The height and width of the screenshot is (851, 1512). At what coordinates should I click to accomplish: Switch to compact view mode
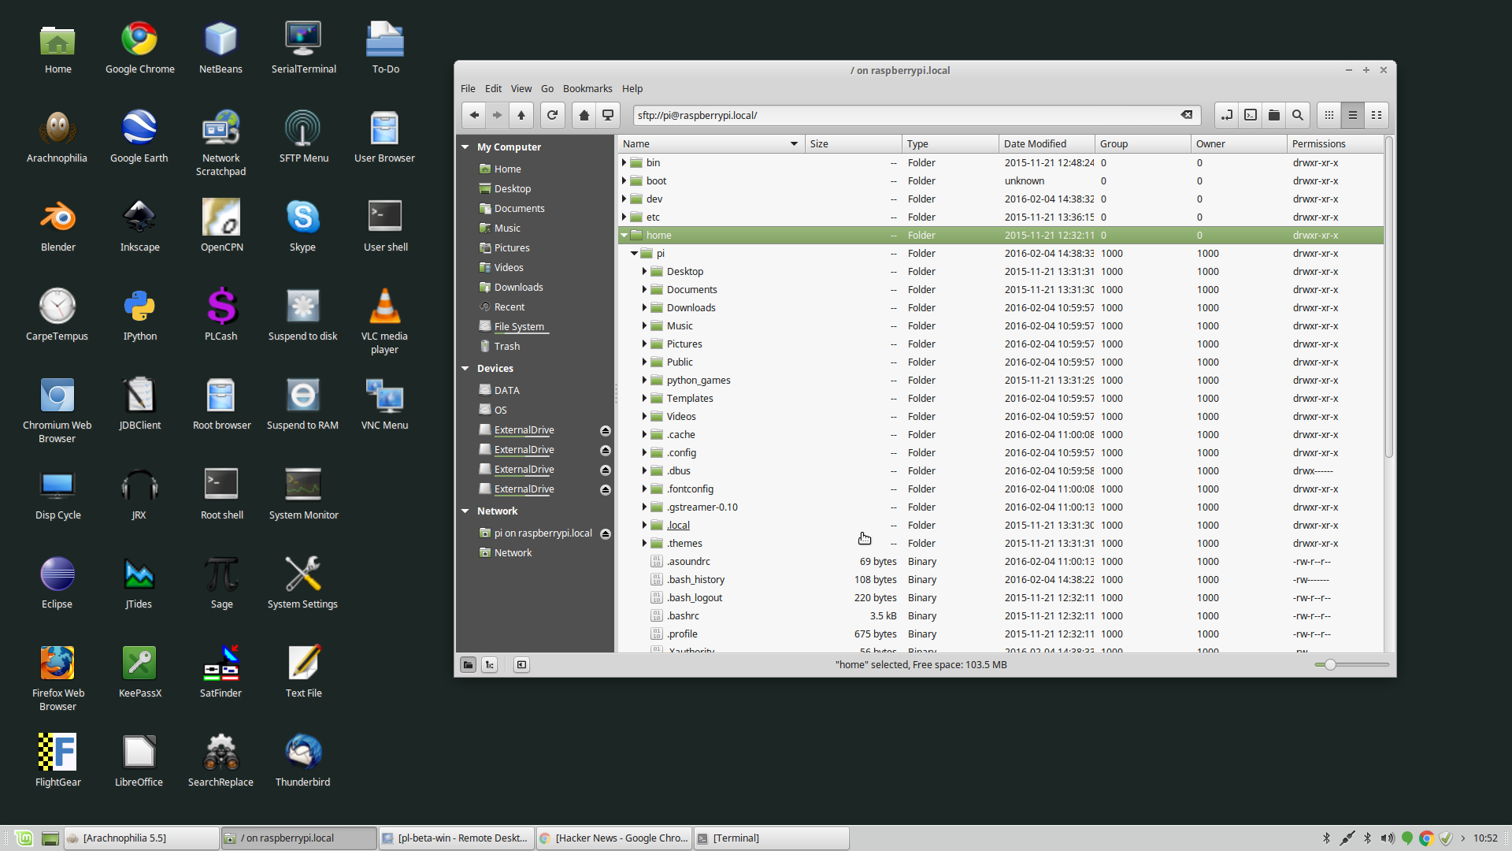pyautogui.click(x=1377, y=115)
